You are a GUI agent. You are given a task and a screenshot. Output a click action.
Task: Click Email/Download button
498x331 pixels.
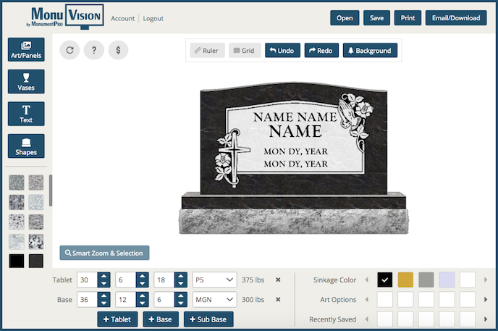pos(456,18)
